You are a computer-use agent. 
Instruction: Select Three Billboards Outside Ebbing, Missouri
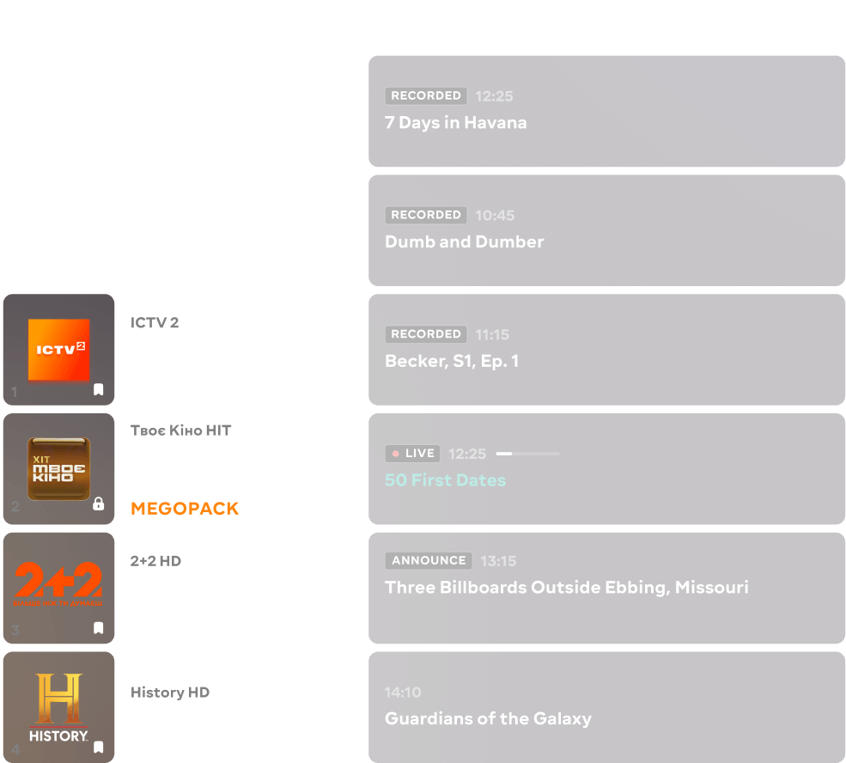(567, 588)
